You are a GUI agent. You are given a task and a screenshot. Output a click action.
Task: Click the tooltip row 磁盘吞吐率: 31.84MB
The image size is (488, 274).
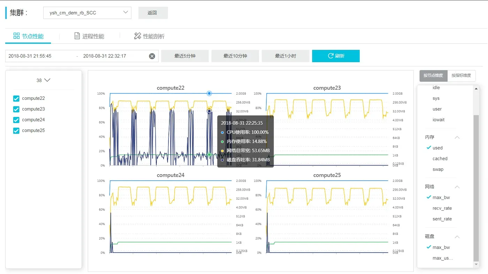click(x=245, y=160)
